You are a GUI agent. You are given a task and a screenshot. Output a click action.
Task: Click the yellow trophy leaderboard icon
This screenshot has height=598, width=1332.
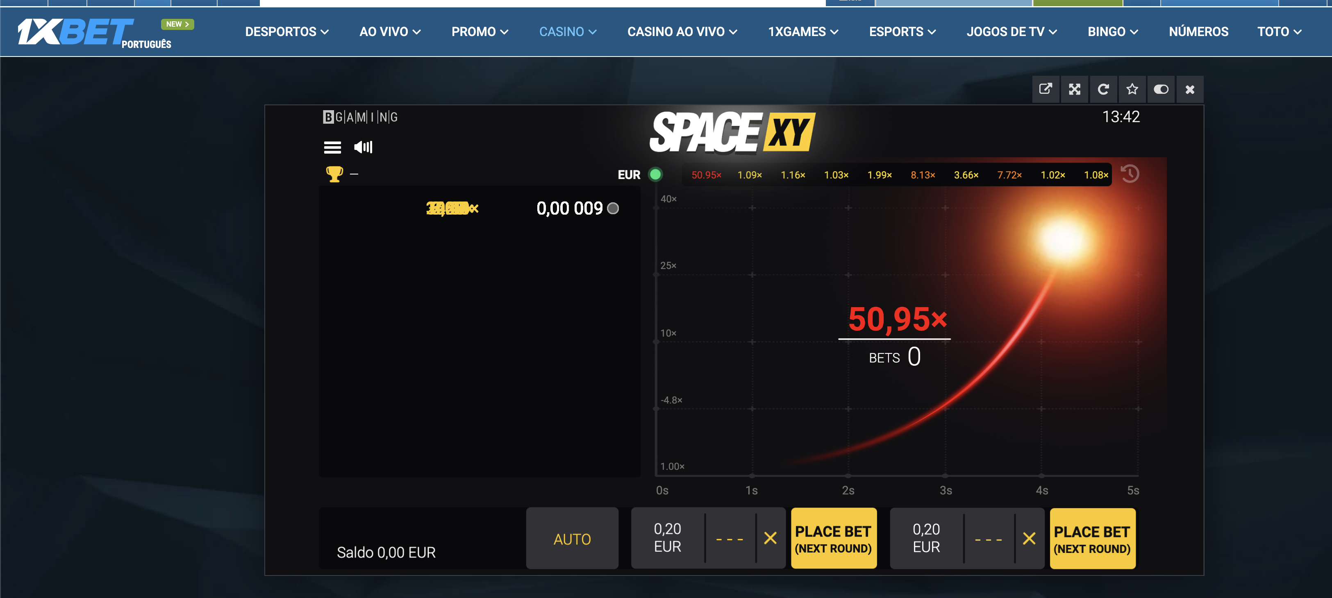point(334,174)
